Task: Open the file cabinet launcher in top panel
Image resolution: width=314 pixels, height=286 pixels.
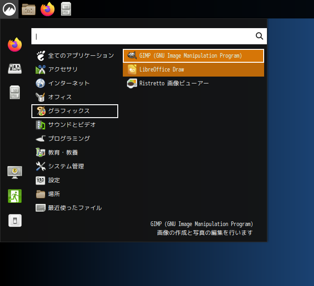Action: pos(66,9)
